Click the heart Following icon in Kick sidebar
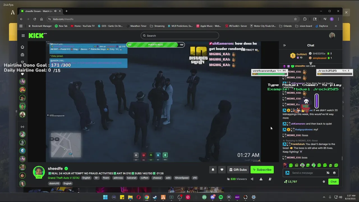 (22, 62)
